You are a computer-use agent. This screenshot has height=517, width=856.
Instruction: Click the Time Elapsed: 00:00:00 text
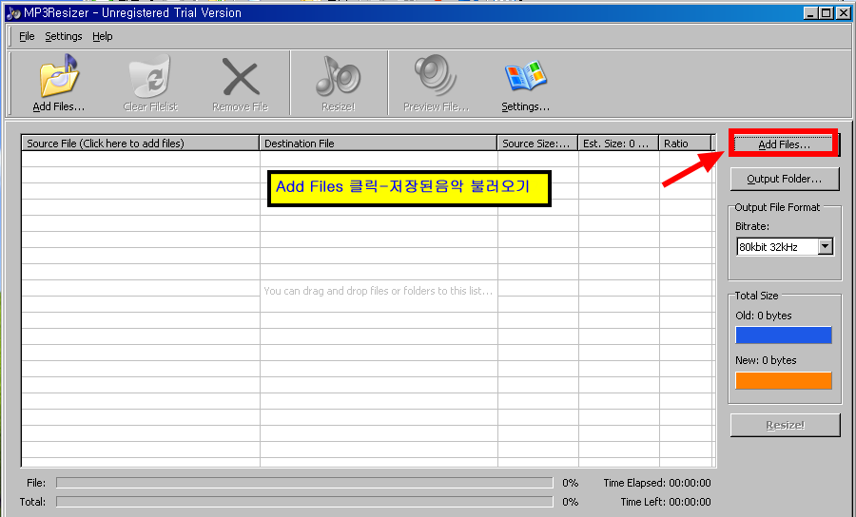pos(657,483)
